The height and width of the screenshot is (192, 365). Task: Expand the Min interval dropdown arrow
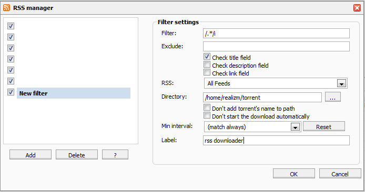(295, 127)
